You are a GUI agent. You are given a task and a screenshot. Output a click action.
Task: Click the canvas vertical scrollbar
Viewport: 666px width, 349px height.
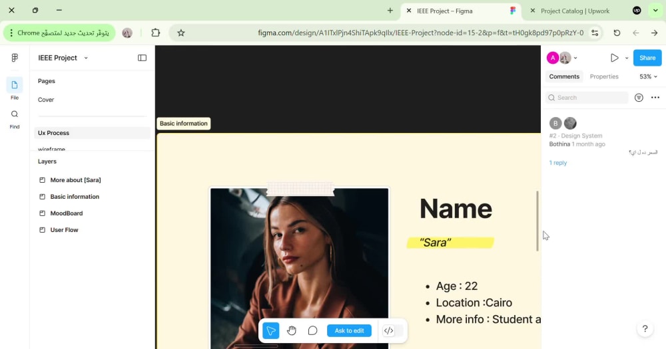(x=537, y=221)
